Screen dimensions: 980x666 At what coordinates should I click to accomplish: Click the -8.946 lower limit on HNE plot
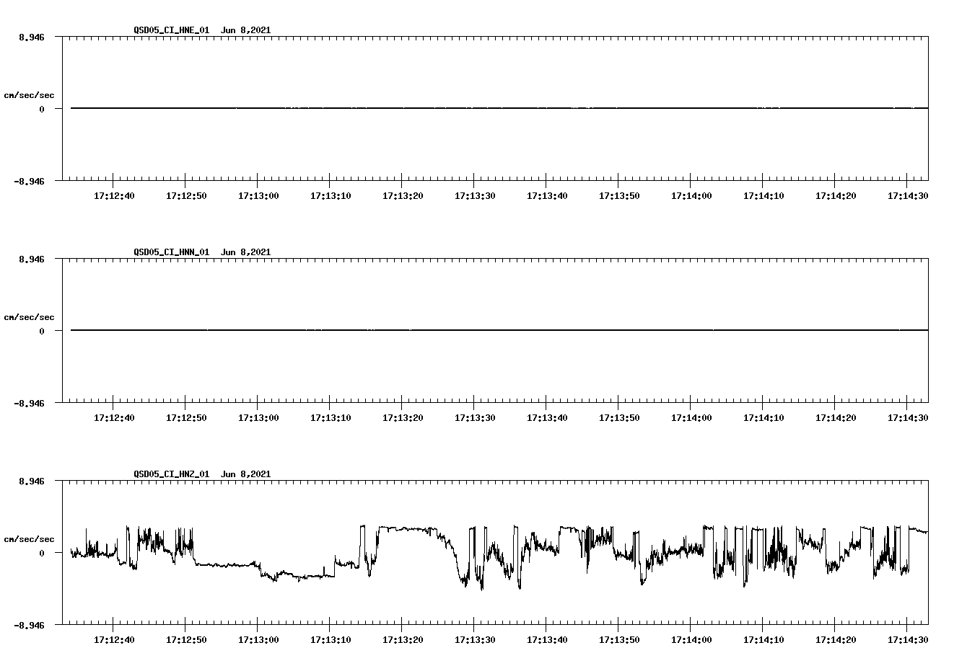tap(29, 182)
